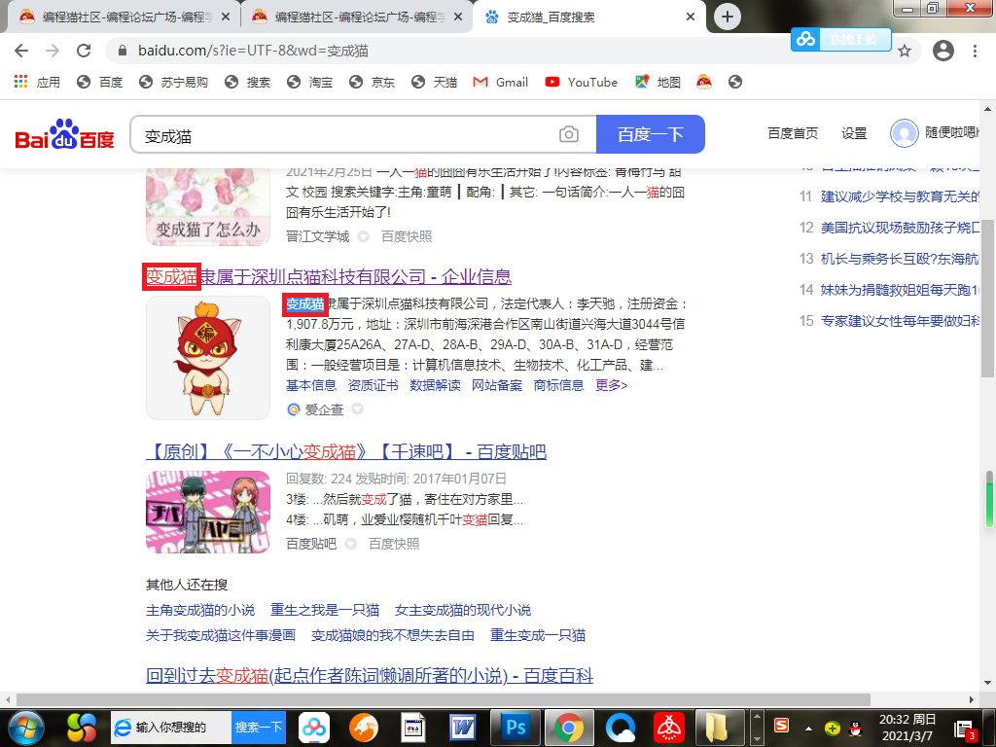This screenshot has width=996, height=747.
Task: Click related search 主角变成猫的小说
Action: (200, 610)
